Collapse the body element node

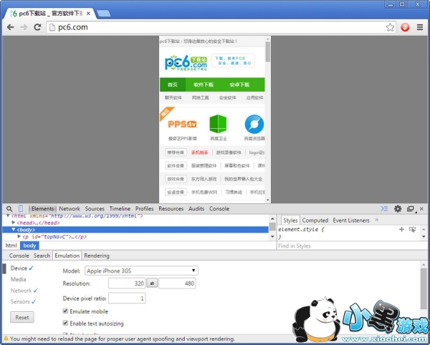[x=14, y=230]
